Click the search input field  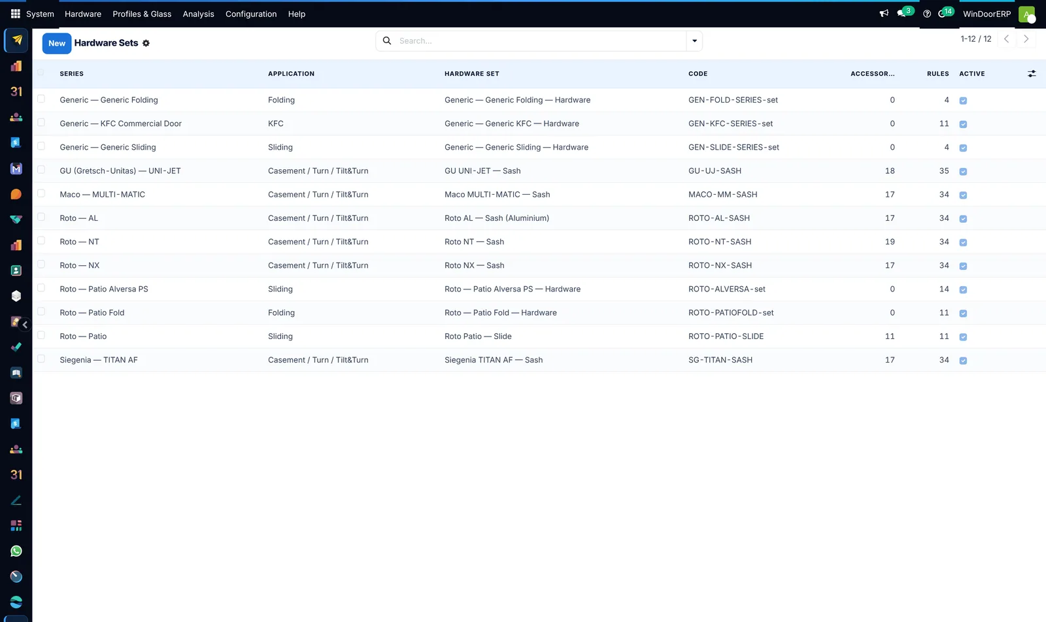pos(541,41)
